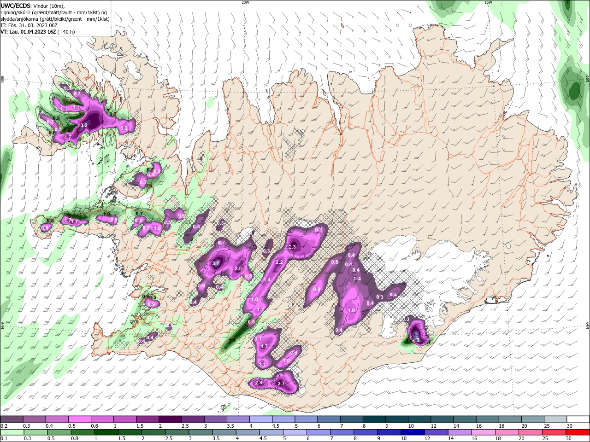Image resolution: width=590 pixels, height=442 pixels.
Task: Click light grey snow swatch between 25 and 30
Action: 555,419
